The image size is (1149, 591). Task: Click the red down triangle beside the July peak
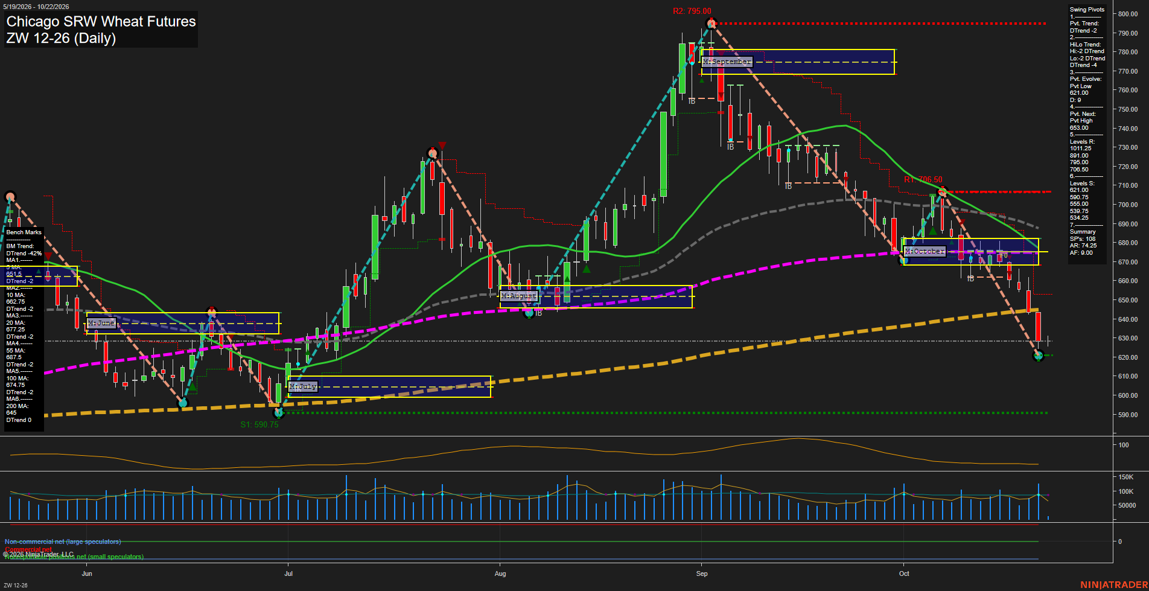(442, 145)
